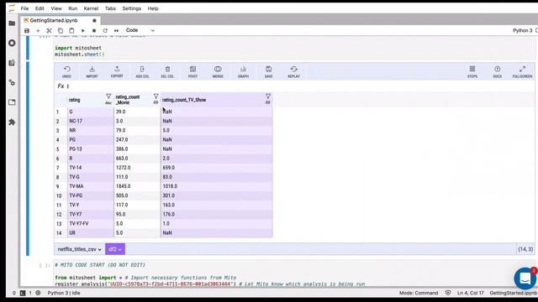The height and width of the screenshot is (302, 538).
Task: Open the Merge tool
Action: (x=218, y=72)
